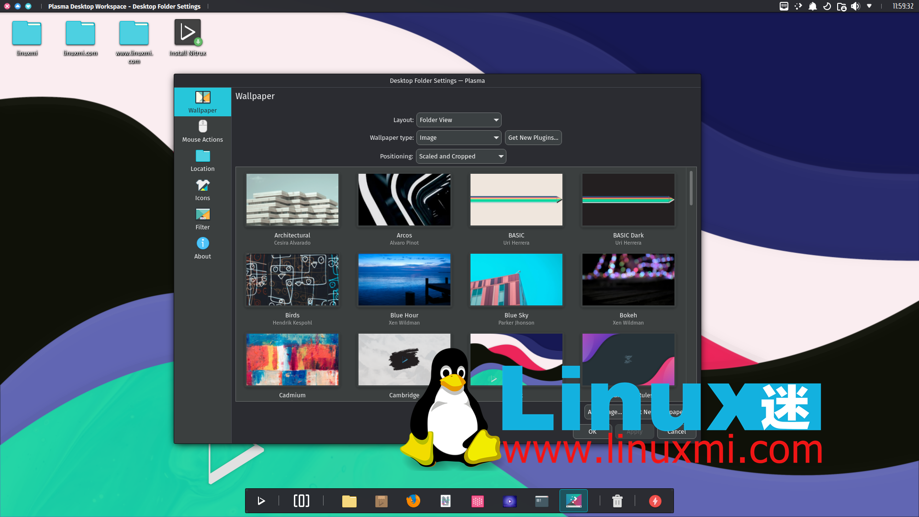Screen dimensions: 919x517
Task: Click the OK button in settings dialog
Action: [x=592, y=431]
